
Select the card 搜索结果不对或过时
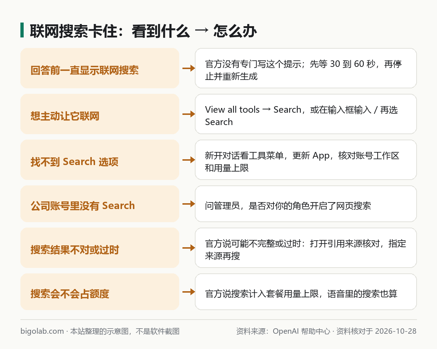(x=100, y=248)
